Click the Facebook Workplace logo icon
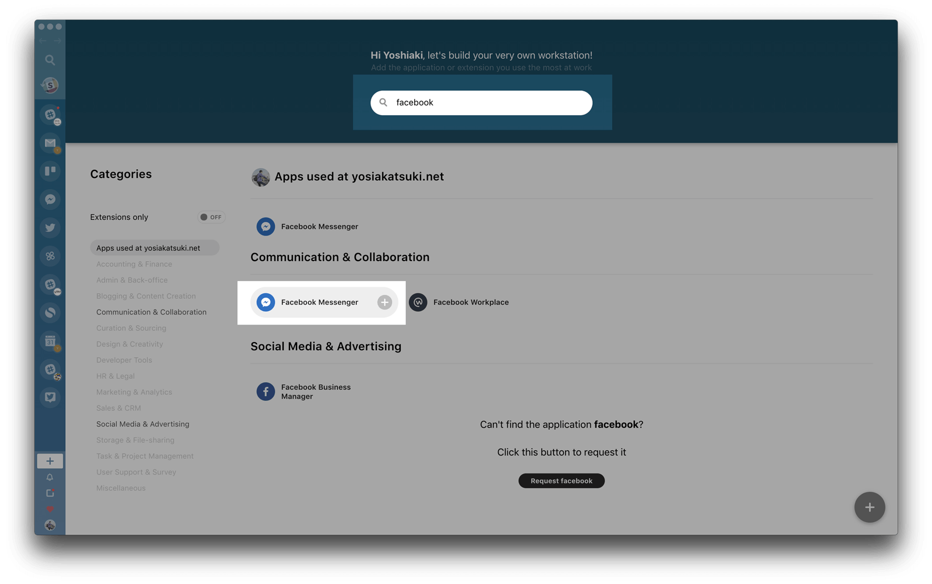 [x=418, y=302]
